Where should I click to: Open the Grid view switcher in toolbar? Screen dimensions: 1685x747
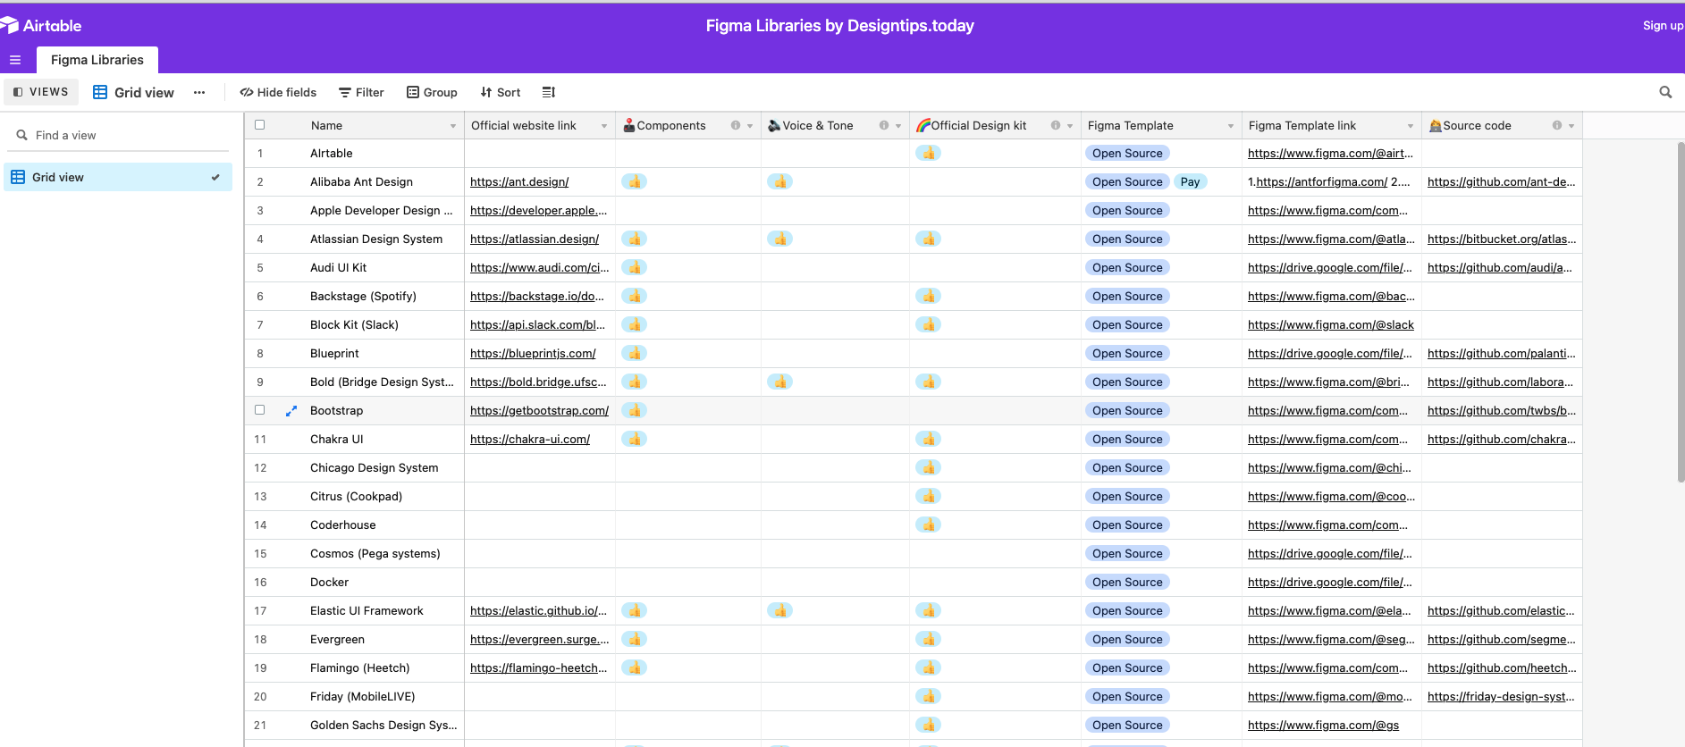tap(134, 92)
